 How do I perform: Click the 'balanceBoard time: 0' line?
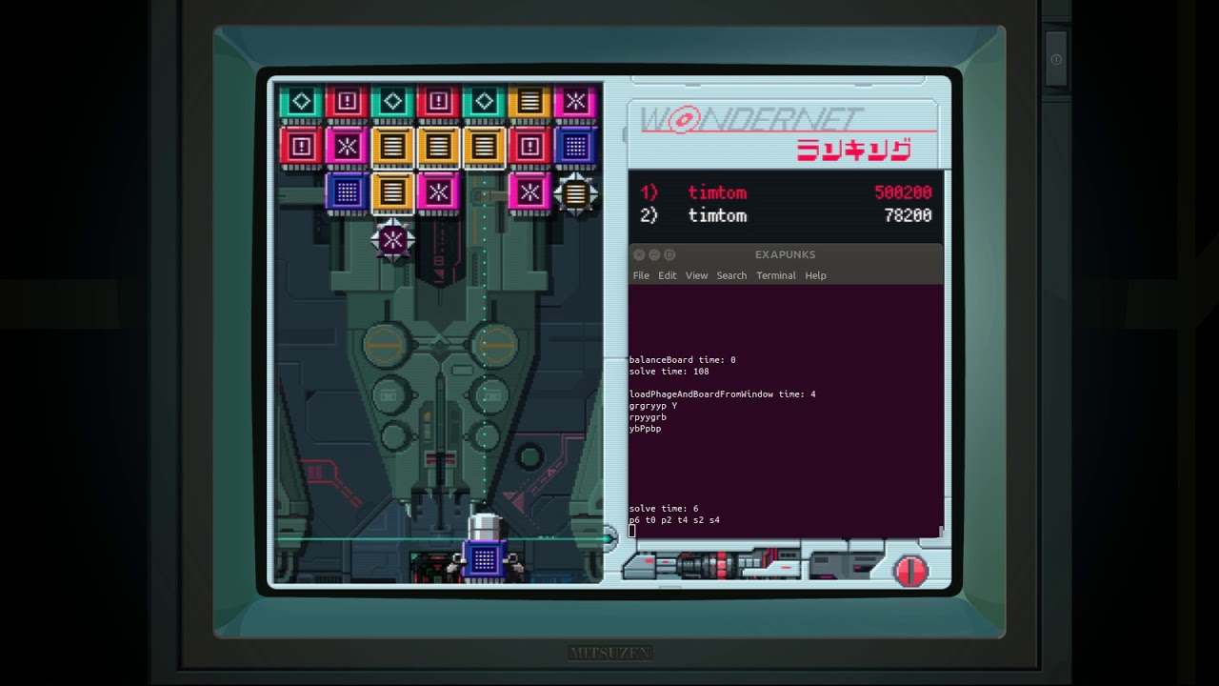pos(683,360)
